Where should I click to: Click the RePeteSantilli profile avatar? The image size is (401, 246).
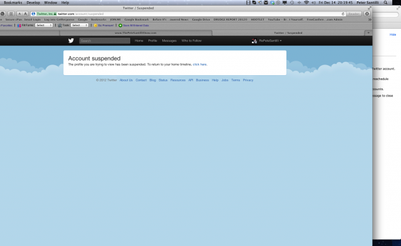254,41
